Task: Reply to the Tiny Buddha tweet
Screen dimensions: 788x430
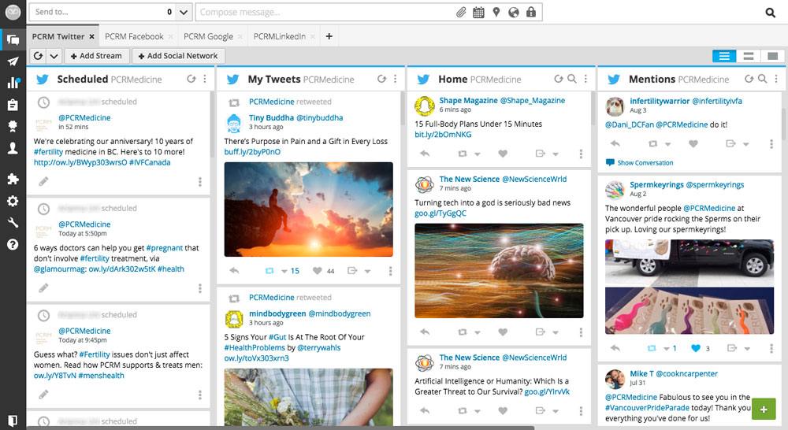Action: 234,271
